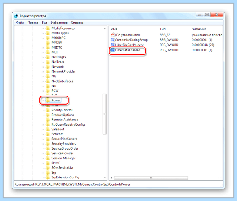Click the MPDEV folder icon
The image size is (237, 201).
(48, 43)
